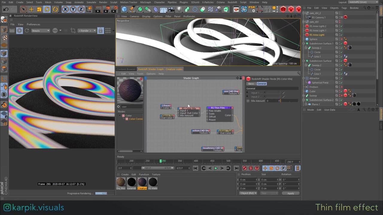Viewport: 383px width, 215px height.
Task: Open the MoGraph menu
Action: (145, 2)
